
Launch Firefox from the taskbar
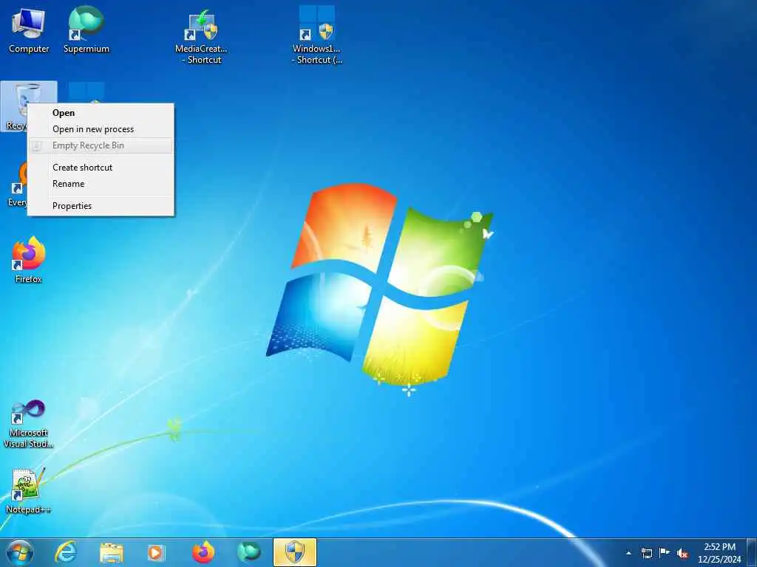point(203,552)
